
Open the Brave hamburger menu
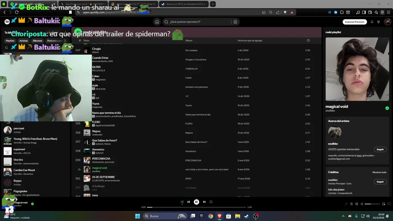pyautogui.click(x=388, y=12)
